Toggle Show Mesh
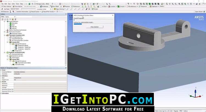This screenshot has height=112, width=206. 54,6
